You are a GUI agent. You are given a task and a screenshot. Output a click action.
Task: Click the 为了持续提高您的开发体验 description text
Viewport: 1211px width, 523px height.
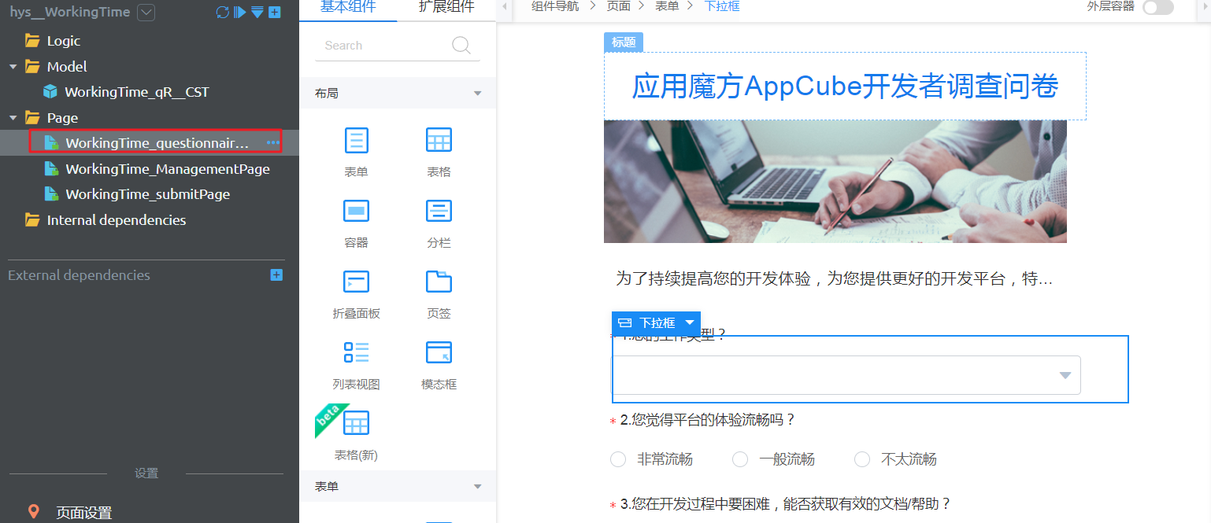(834, 279)
